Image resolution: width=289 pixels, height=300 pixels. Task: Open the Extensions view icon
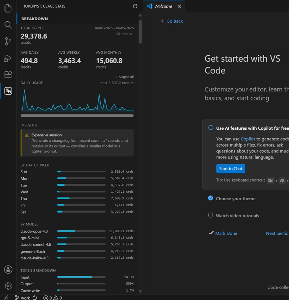pyautogui.click(x=8, y=74)
